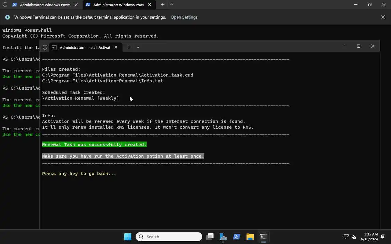Click network icon in system tray
Image resolution: width=391 pixels, height=244 pixels.
pos(346,237)
